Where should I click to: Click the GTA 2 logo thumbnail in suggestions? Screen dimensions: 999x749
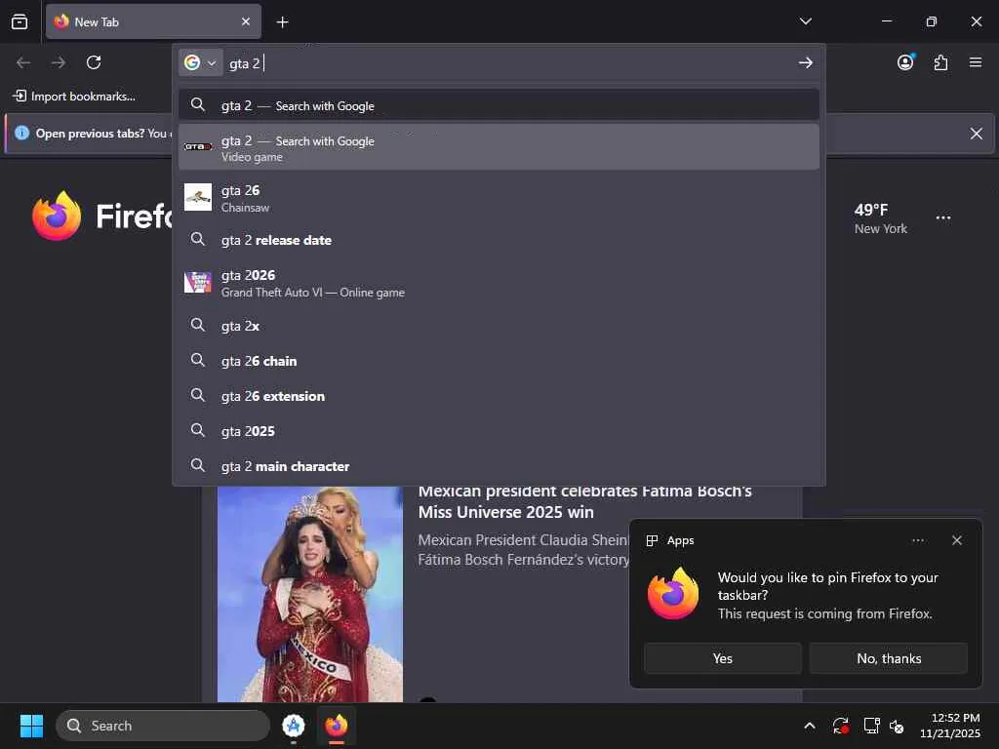click(x=198, y=147)
